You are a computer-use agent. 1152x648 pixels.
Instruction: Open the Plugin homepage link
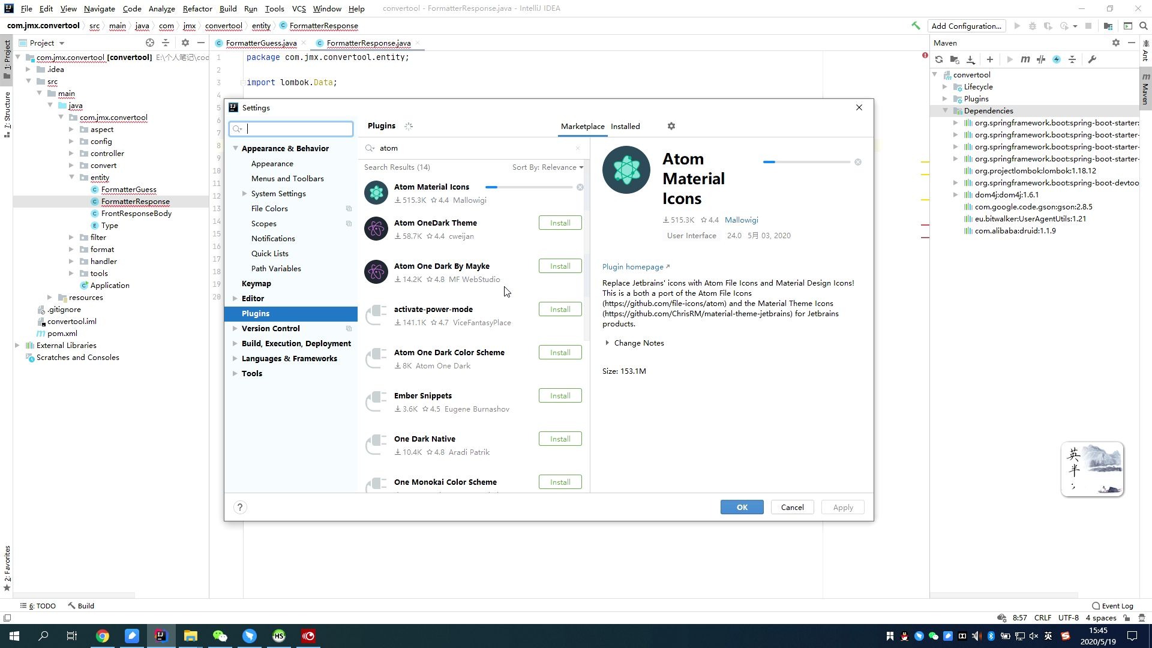633,267
